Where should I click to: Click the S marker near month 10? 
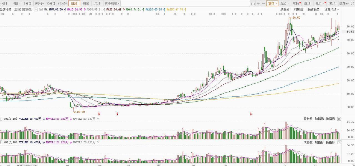251,114
